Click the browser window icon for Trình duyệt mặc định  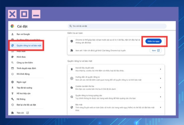pos(12,68)
